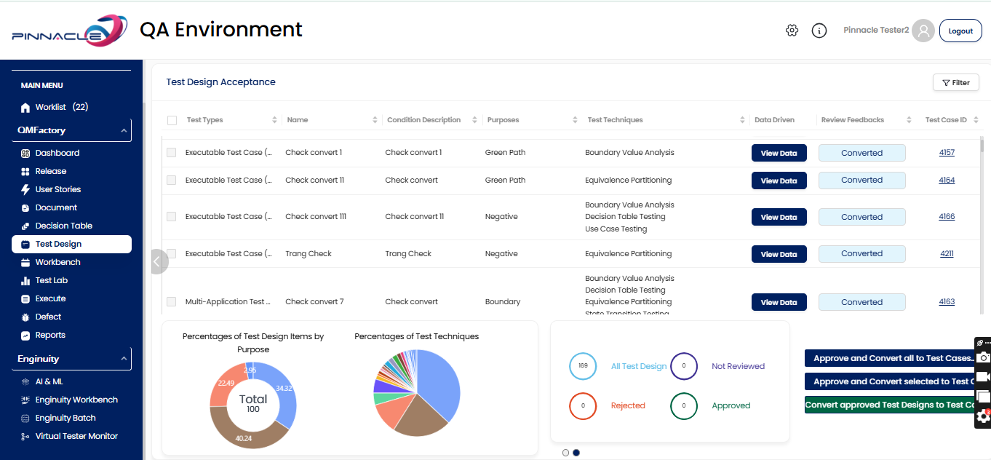The image size is (991, 460).
Task: Select the first carousel page dot
Action: click(566, 453)
